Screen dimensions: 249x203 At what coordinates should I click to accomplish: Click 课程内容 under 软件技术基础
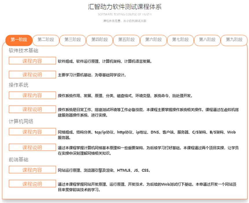point(32,61)
